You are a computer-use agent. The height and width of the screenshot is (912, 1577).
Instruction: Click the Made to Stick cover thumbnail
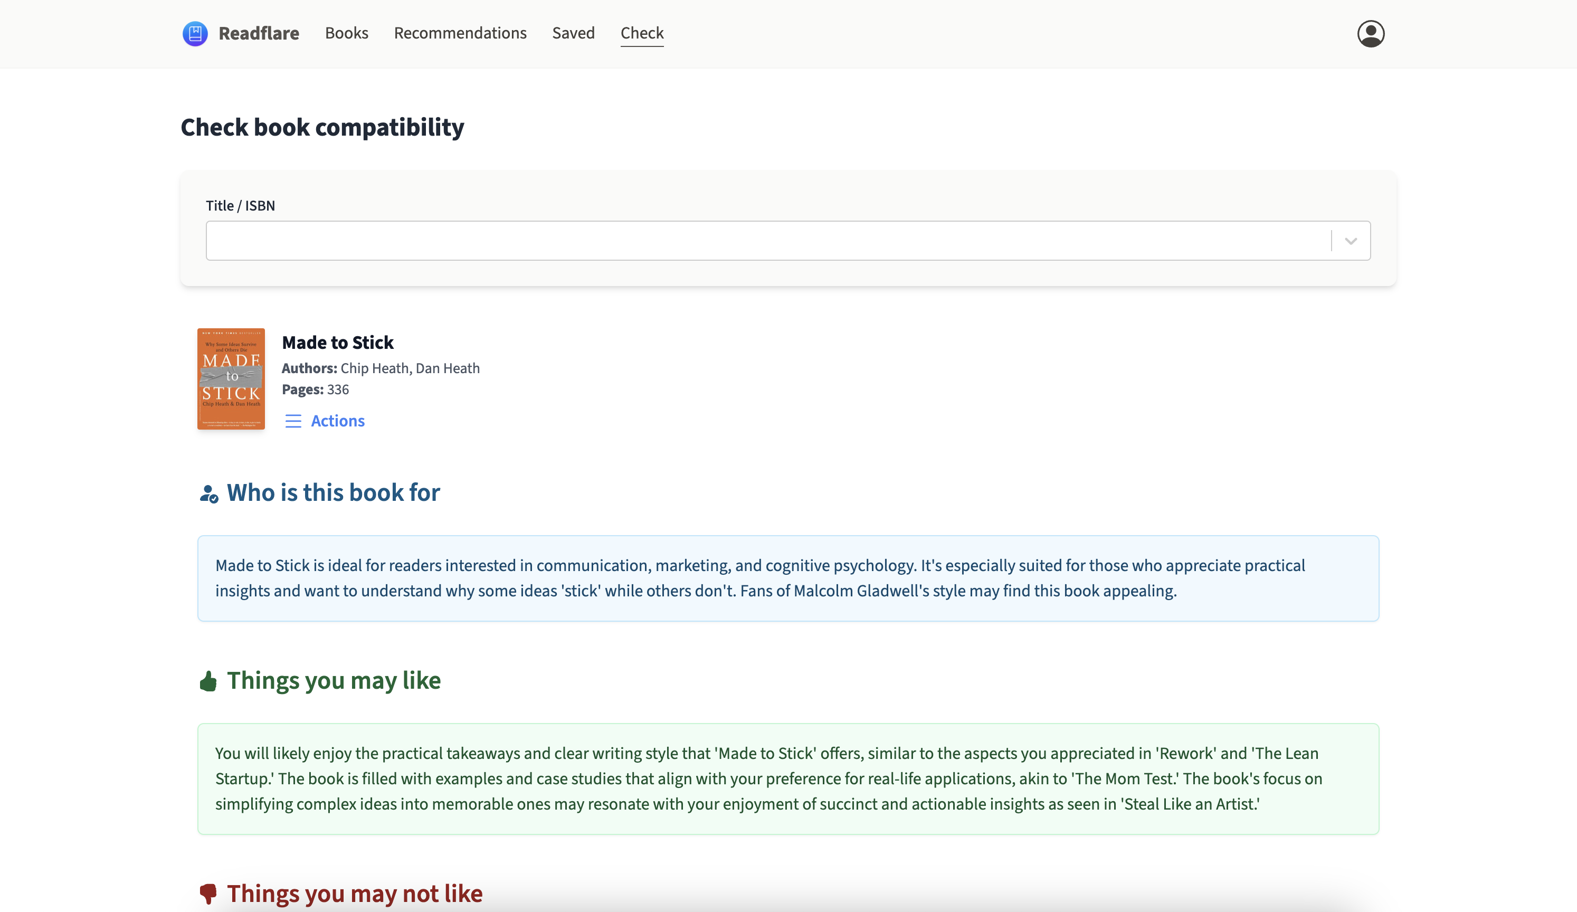(x=231, y=379)
